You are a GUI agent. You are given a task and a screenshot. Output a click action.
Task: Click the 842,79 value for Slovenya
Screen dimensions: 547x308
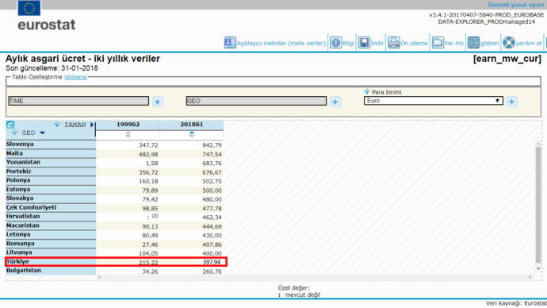tap(212, 145)
